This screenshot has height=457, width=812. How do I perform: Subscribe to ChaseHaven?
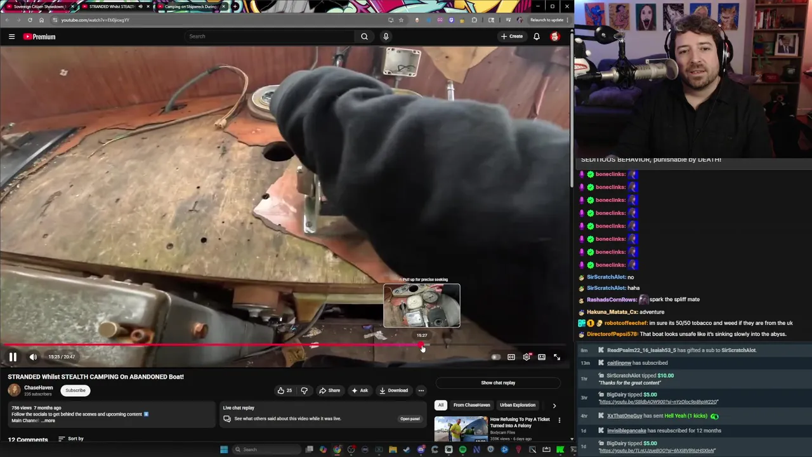75,390
